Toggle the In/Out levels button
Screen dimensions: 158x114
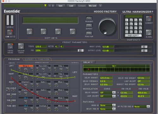(10, 32)
